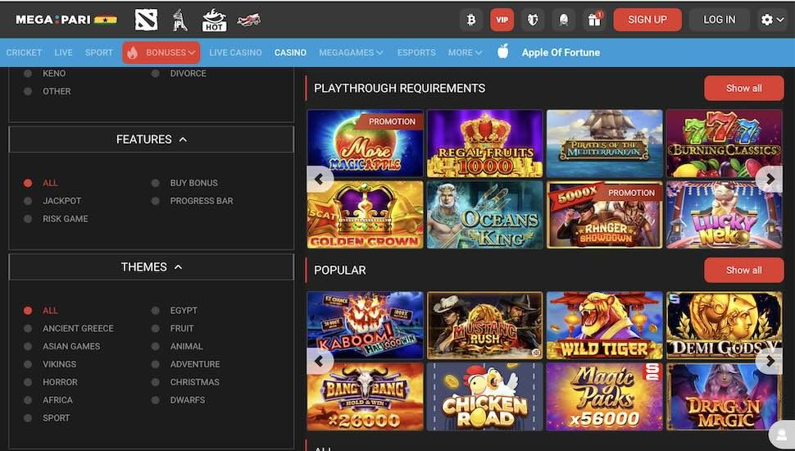Open the Dota 2 icon in header
Screen dimensions: 795x451
point(146,20)
